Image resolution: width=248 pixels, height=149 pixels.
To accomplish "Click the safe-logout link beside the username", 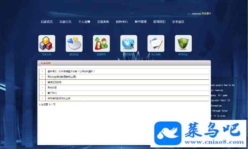I will click(x=206, y=14).
